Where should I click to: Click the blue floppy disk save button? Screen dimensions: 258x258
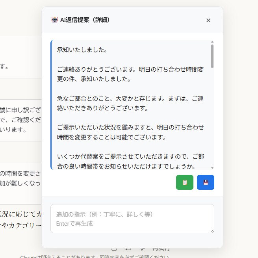tap(206, 182)
